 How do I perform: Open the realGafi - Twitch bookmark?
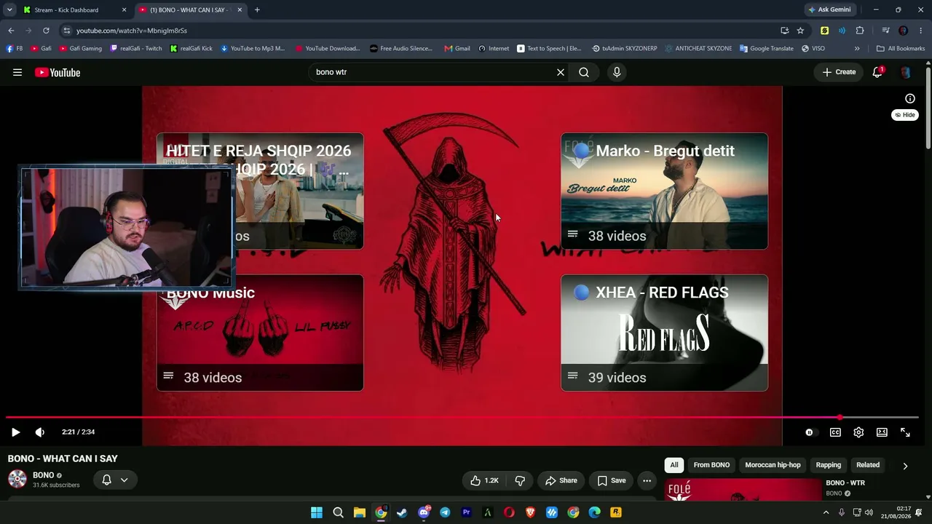click(x=136, y=49)
